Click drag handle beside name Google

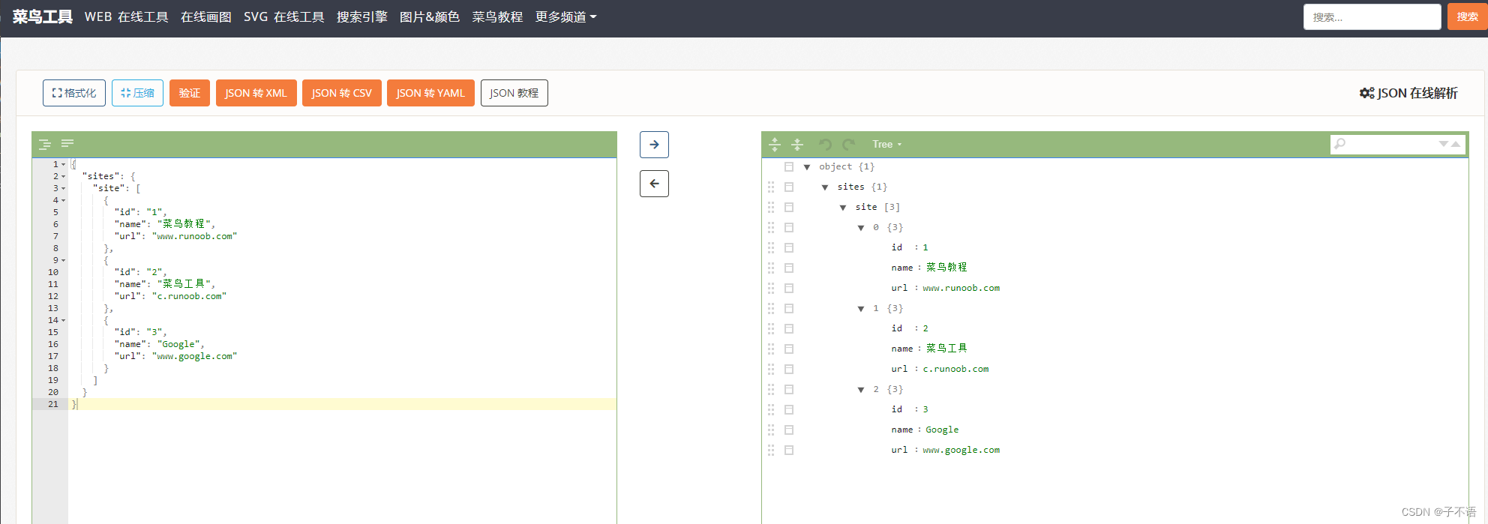coord(771,430)
